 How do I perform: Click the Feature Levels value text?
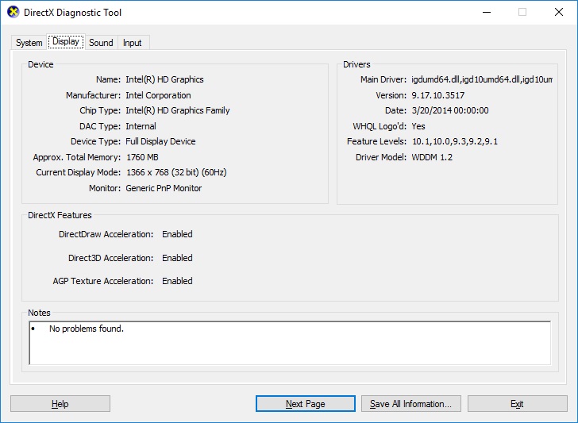454,141
